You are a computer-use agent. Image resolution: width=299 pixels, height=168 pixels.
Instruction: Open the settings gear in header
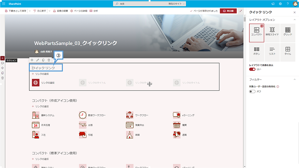pyautogui.click(x=280, y=4)
